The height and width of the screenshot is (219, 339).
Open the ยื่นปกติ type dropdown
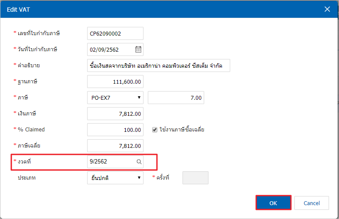point(115,178)
